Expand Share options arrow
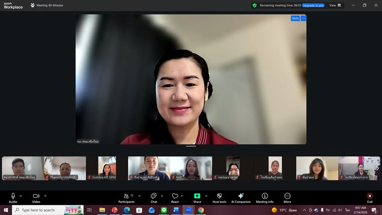The image size is (382, 215). [206, 196]
